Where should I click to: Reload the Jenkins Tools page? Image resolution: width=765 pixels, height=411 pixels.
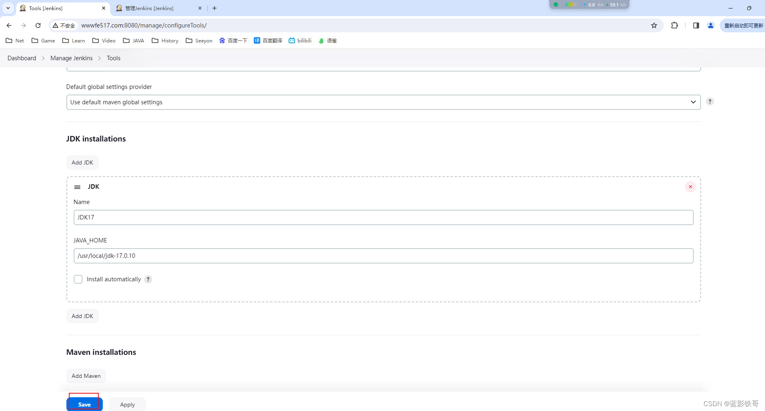(x=38, y=25)
